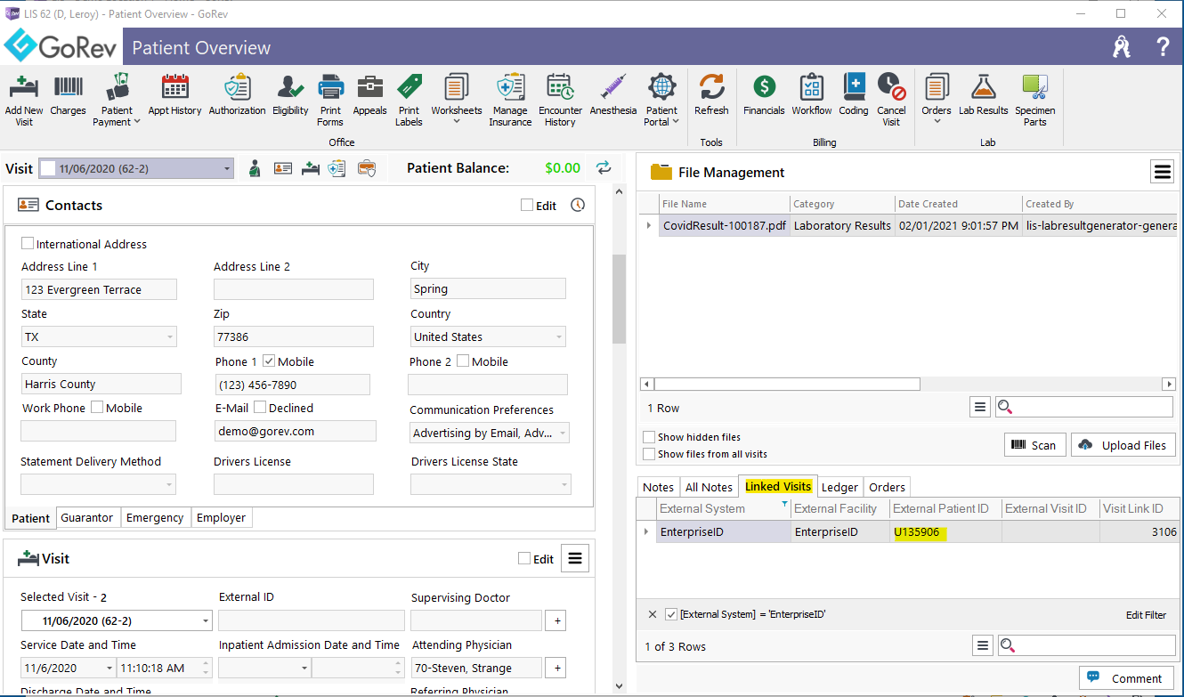Open the Country dropdown
This screenshot has height=697, width=1184.
tap(558, 337)
